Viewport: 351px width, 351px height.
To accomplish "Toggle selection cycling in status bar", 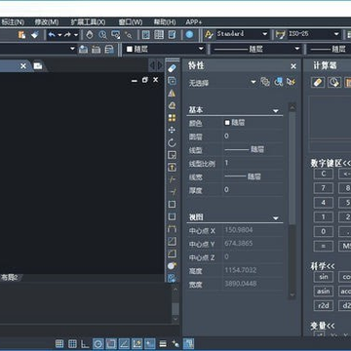I will tap(175, 343).
